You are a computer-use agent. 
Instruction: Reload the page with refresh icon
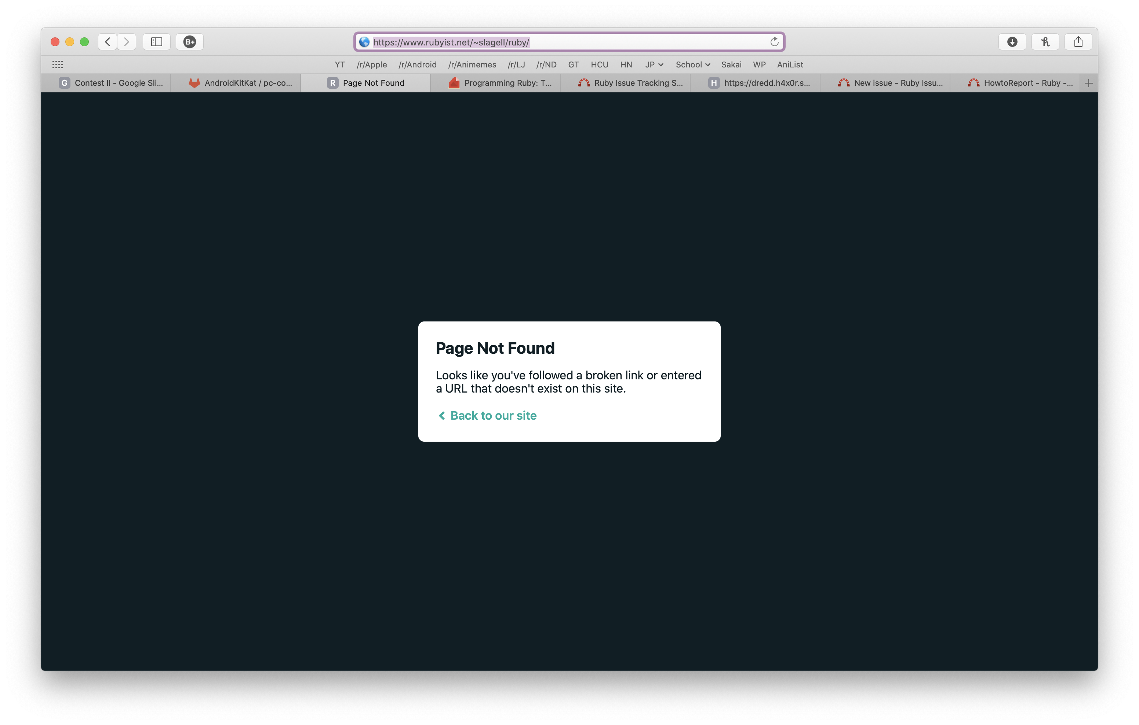(x=774, y=42)
